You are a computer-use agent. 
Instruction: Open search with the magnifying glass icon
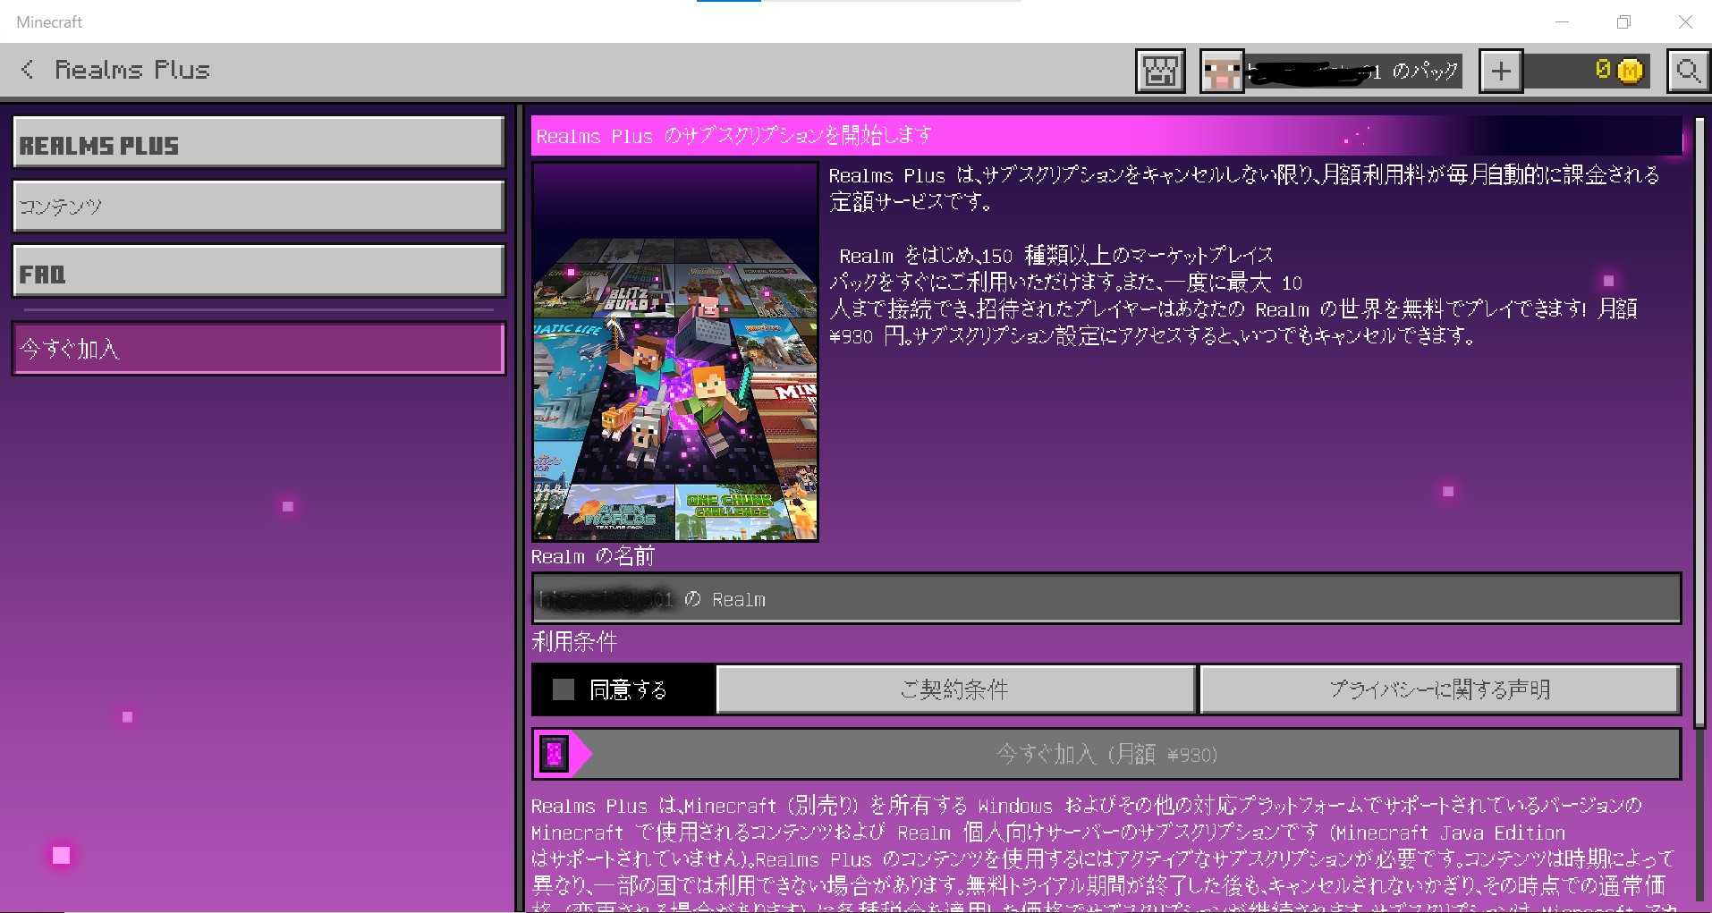(x=1688, y=71)
